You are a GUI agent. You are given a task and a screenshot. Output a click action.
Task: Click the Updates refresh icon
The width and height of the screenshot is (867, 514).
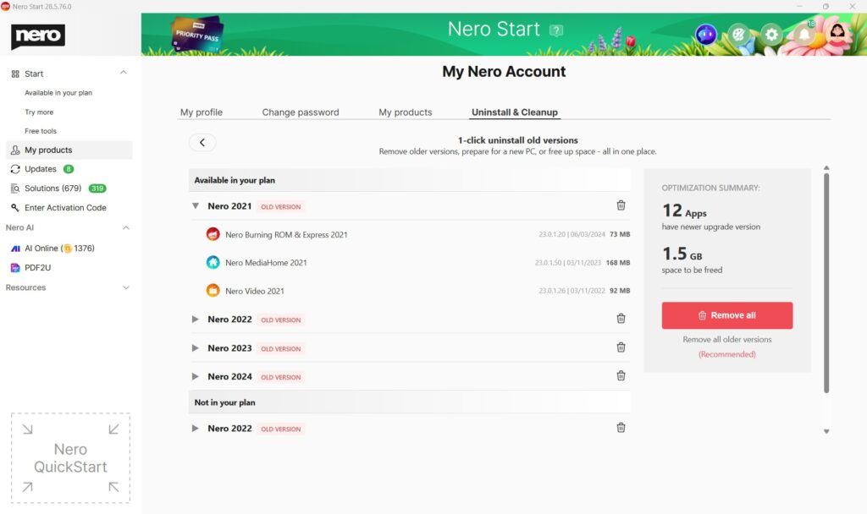click(x=15, y=169)
